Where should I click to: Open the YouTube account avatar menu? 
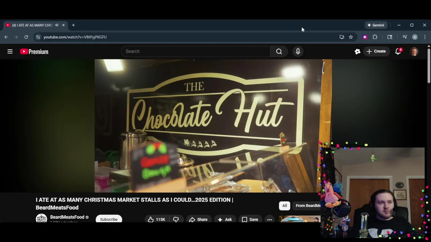(x=414, y=51)
